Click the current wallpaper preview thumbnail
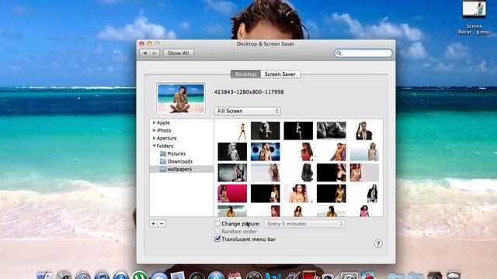The height and width of the screenshot is (279, 497). (181, 98)
